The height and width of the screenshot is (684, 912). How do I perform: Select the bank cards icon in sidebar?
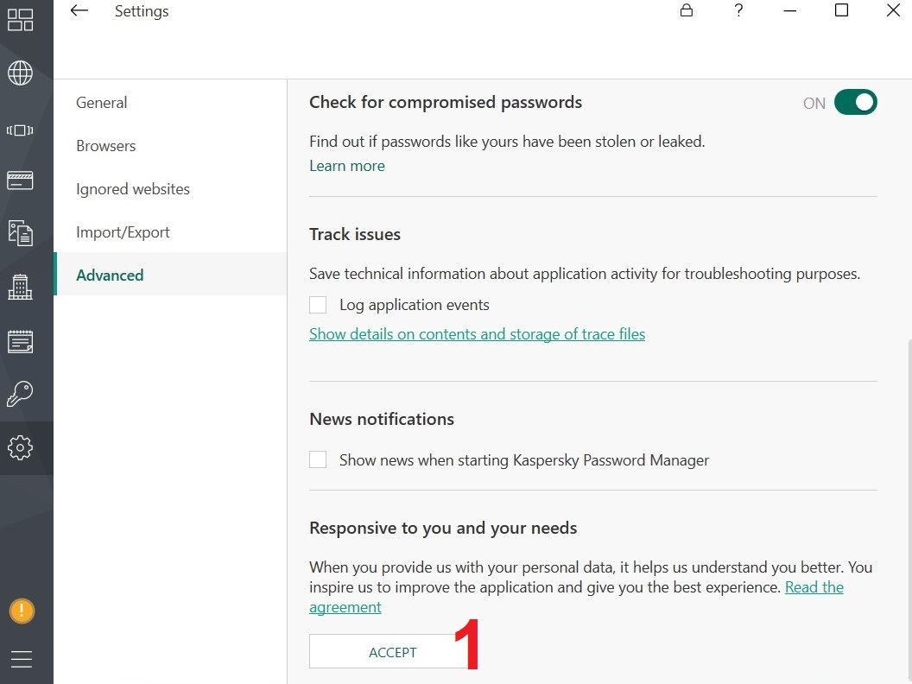21,180
